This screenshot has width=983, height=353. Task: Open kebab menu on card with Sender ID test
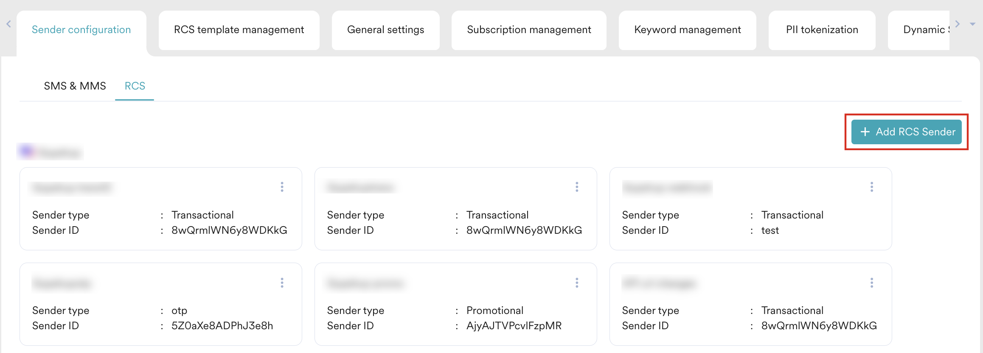tap(872, 187)
